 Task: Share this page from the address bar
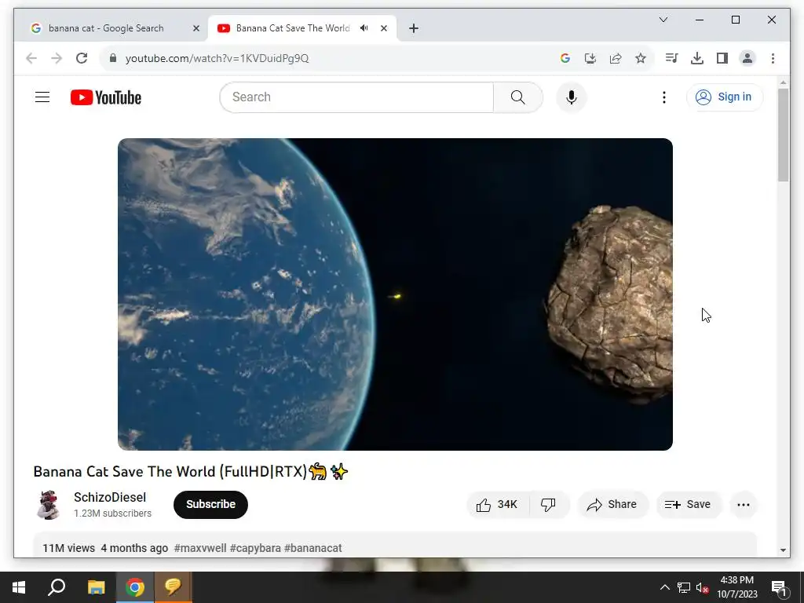(x=616, y=58)
